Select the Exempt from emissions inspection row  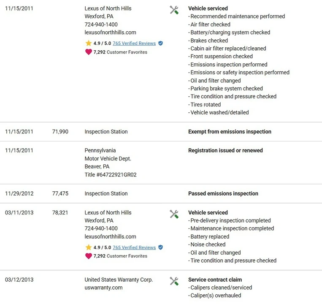point(161,132)
